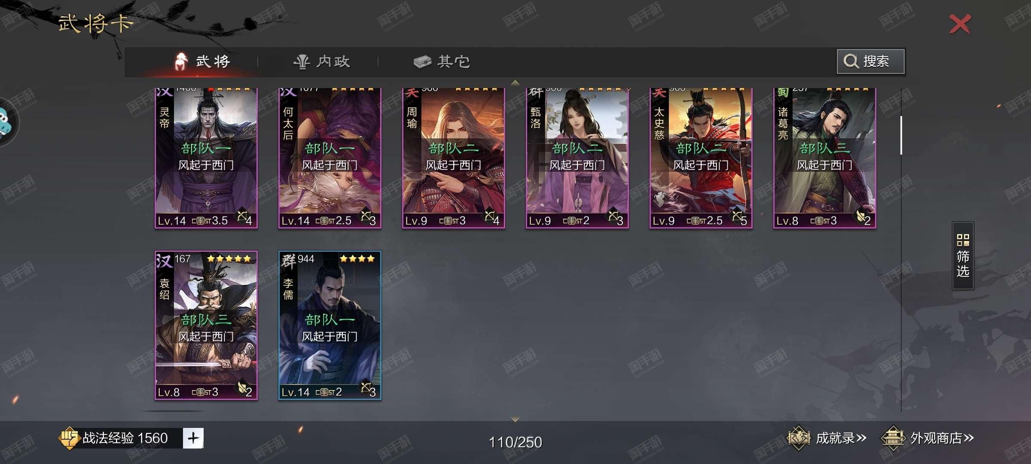Select the 武将 tab

coord(202,62)
